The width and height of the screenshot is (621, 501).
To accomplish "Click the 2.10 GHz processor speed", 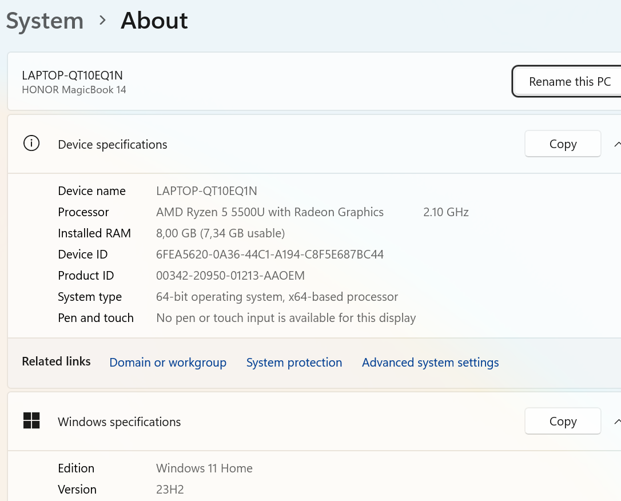I will 446,212.
